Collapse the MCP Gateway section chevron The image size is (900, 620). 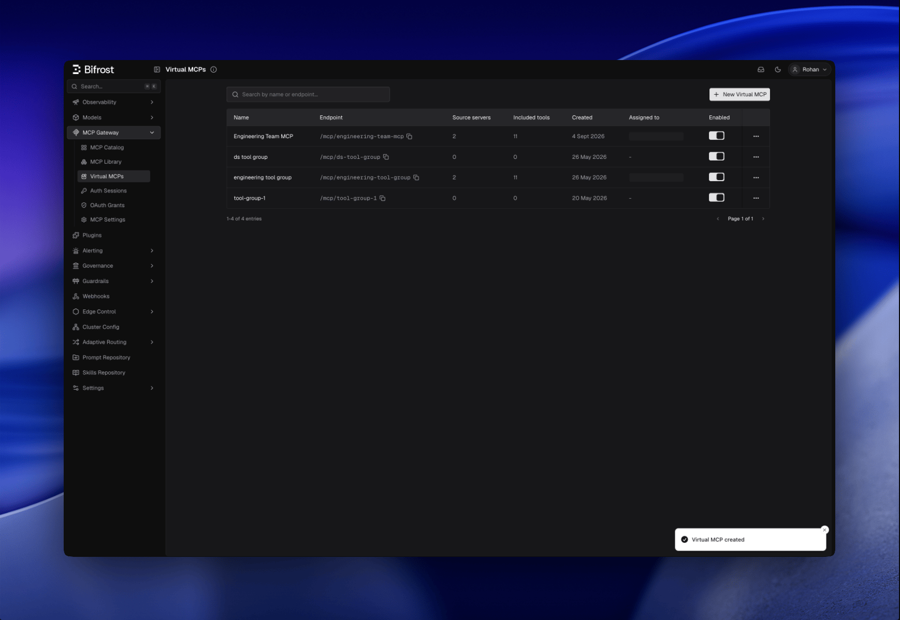(x=152, y=132)
